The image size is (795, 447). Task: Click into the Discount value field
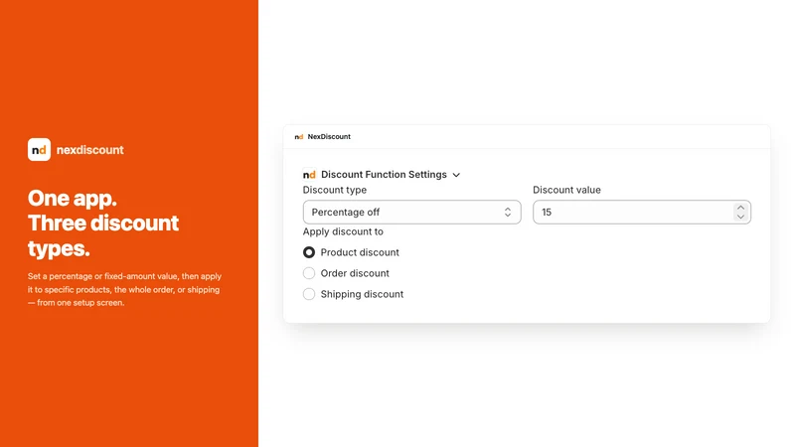point(642,212)
